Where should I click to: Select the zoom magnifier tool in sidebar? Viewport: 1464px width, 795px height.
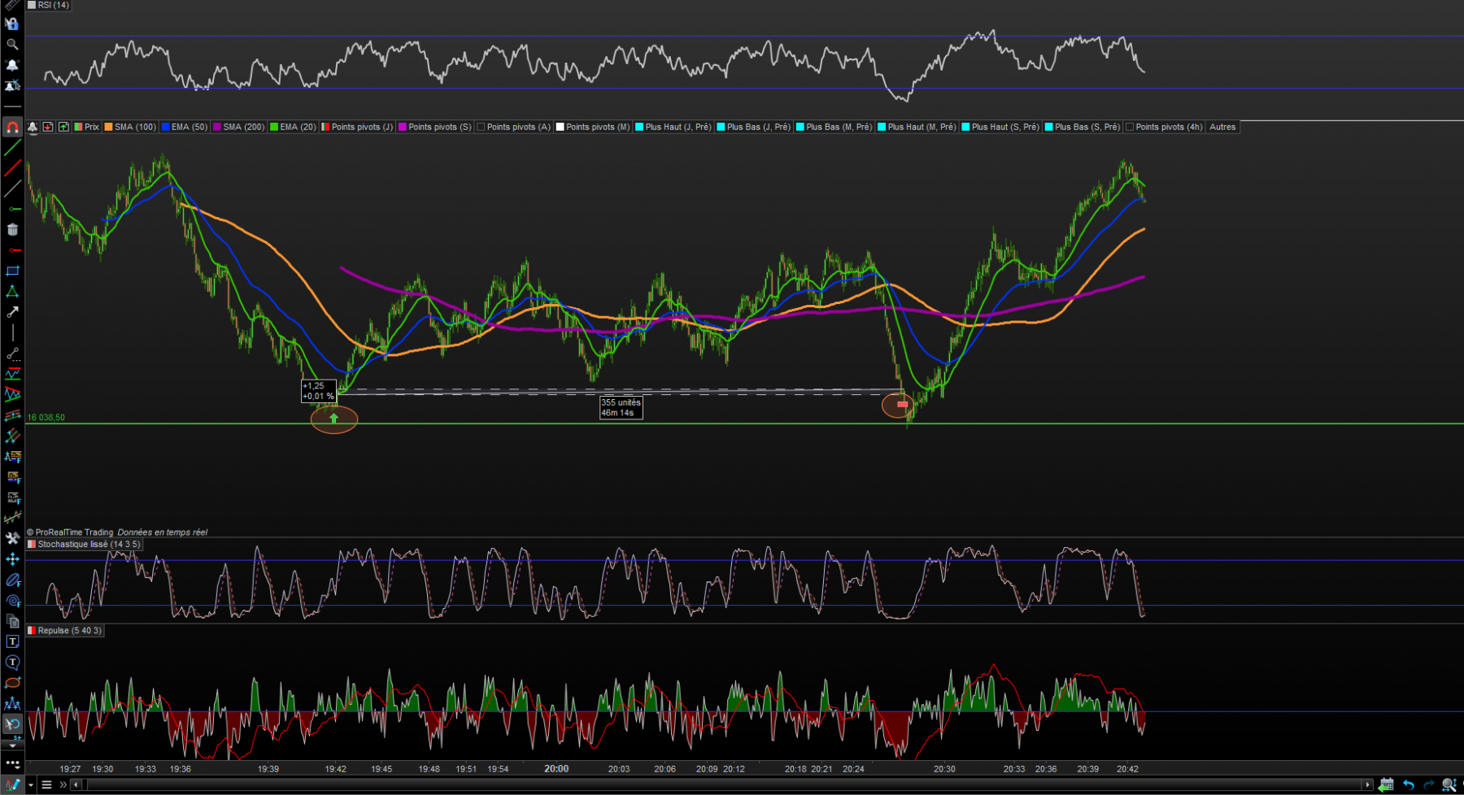coord(12,44)
